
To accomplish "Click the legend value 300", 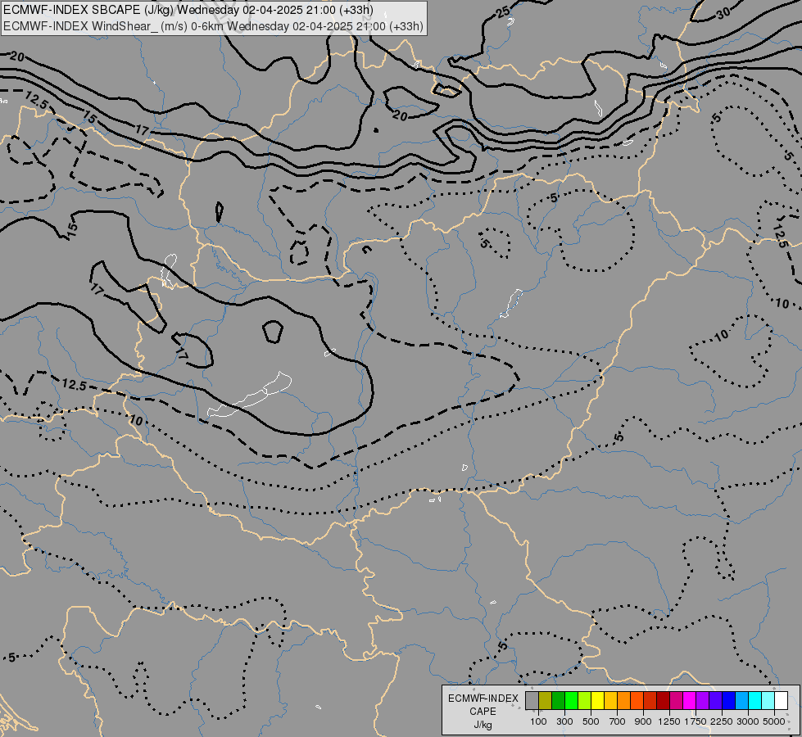I will tap(564, 721).
